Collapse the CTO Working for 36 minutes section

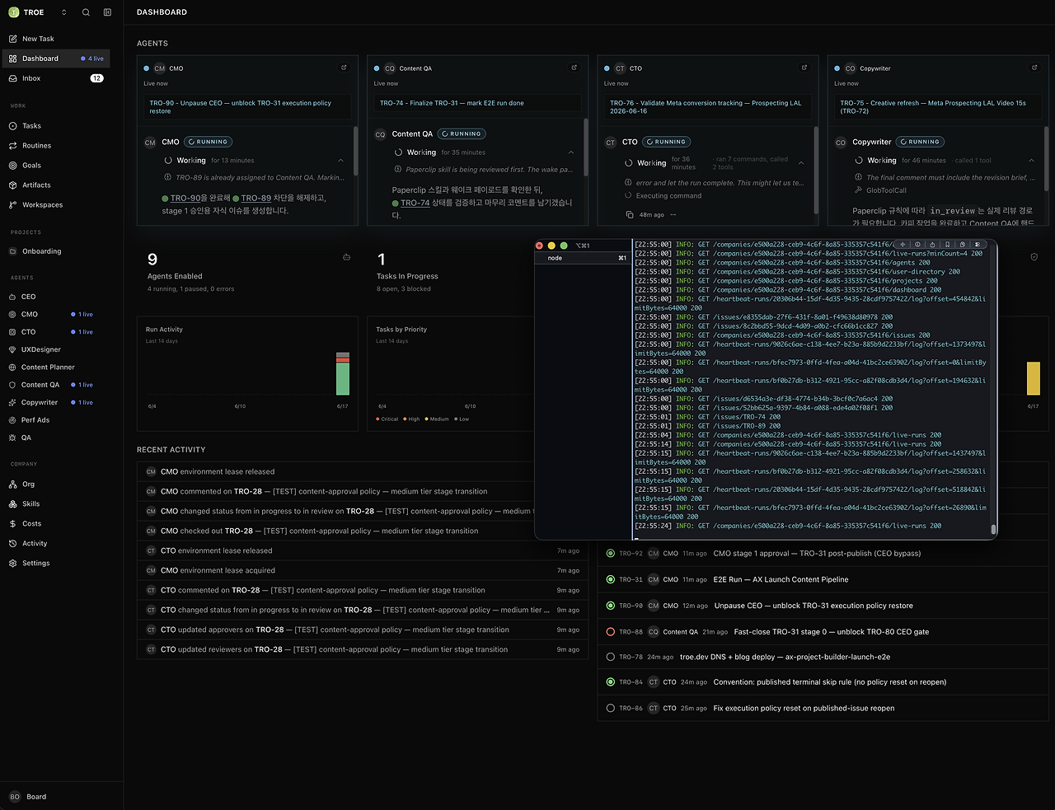pos(800,163)
